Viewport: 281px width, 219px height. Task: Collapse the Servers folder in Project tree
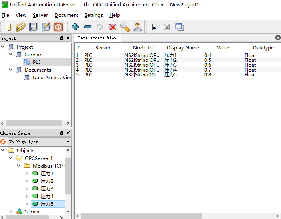(11, 55)
